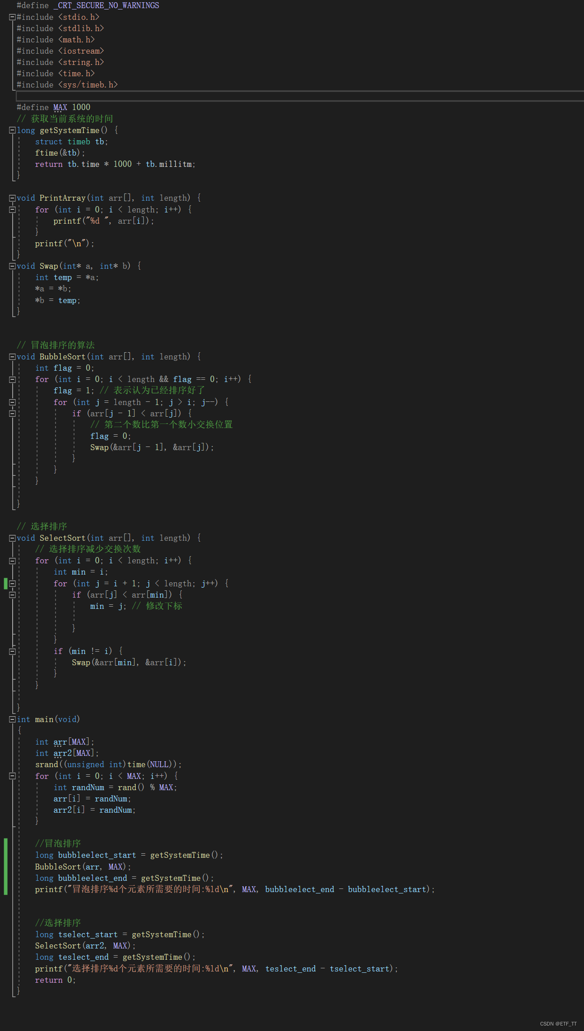Collapse the inner j++ for loop fold
This screenshot has height=1031, width=584.
[x=13, y=584]
